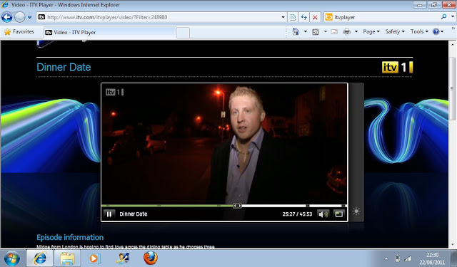Print the page with the printer icon
This screenshot has width=457, height=267.
pos(346,31)
